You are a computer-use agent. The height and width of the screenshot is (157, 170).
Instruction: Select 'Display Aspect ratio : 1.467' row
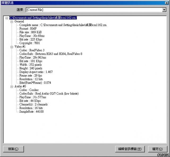click(x=36, y=72)
